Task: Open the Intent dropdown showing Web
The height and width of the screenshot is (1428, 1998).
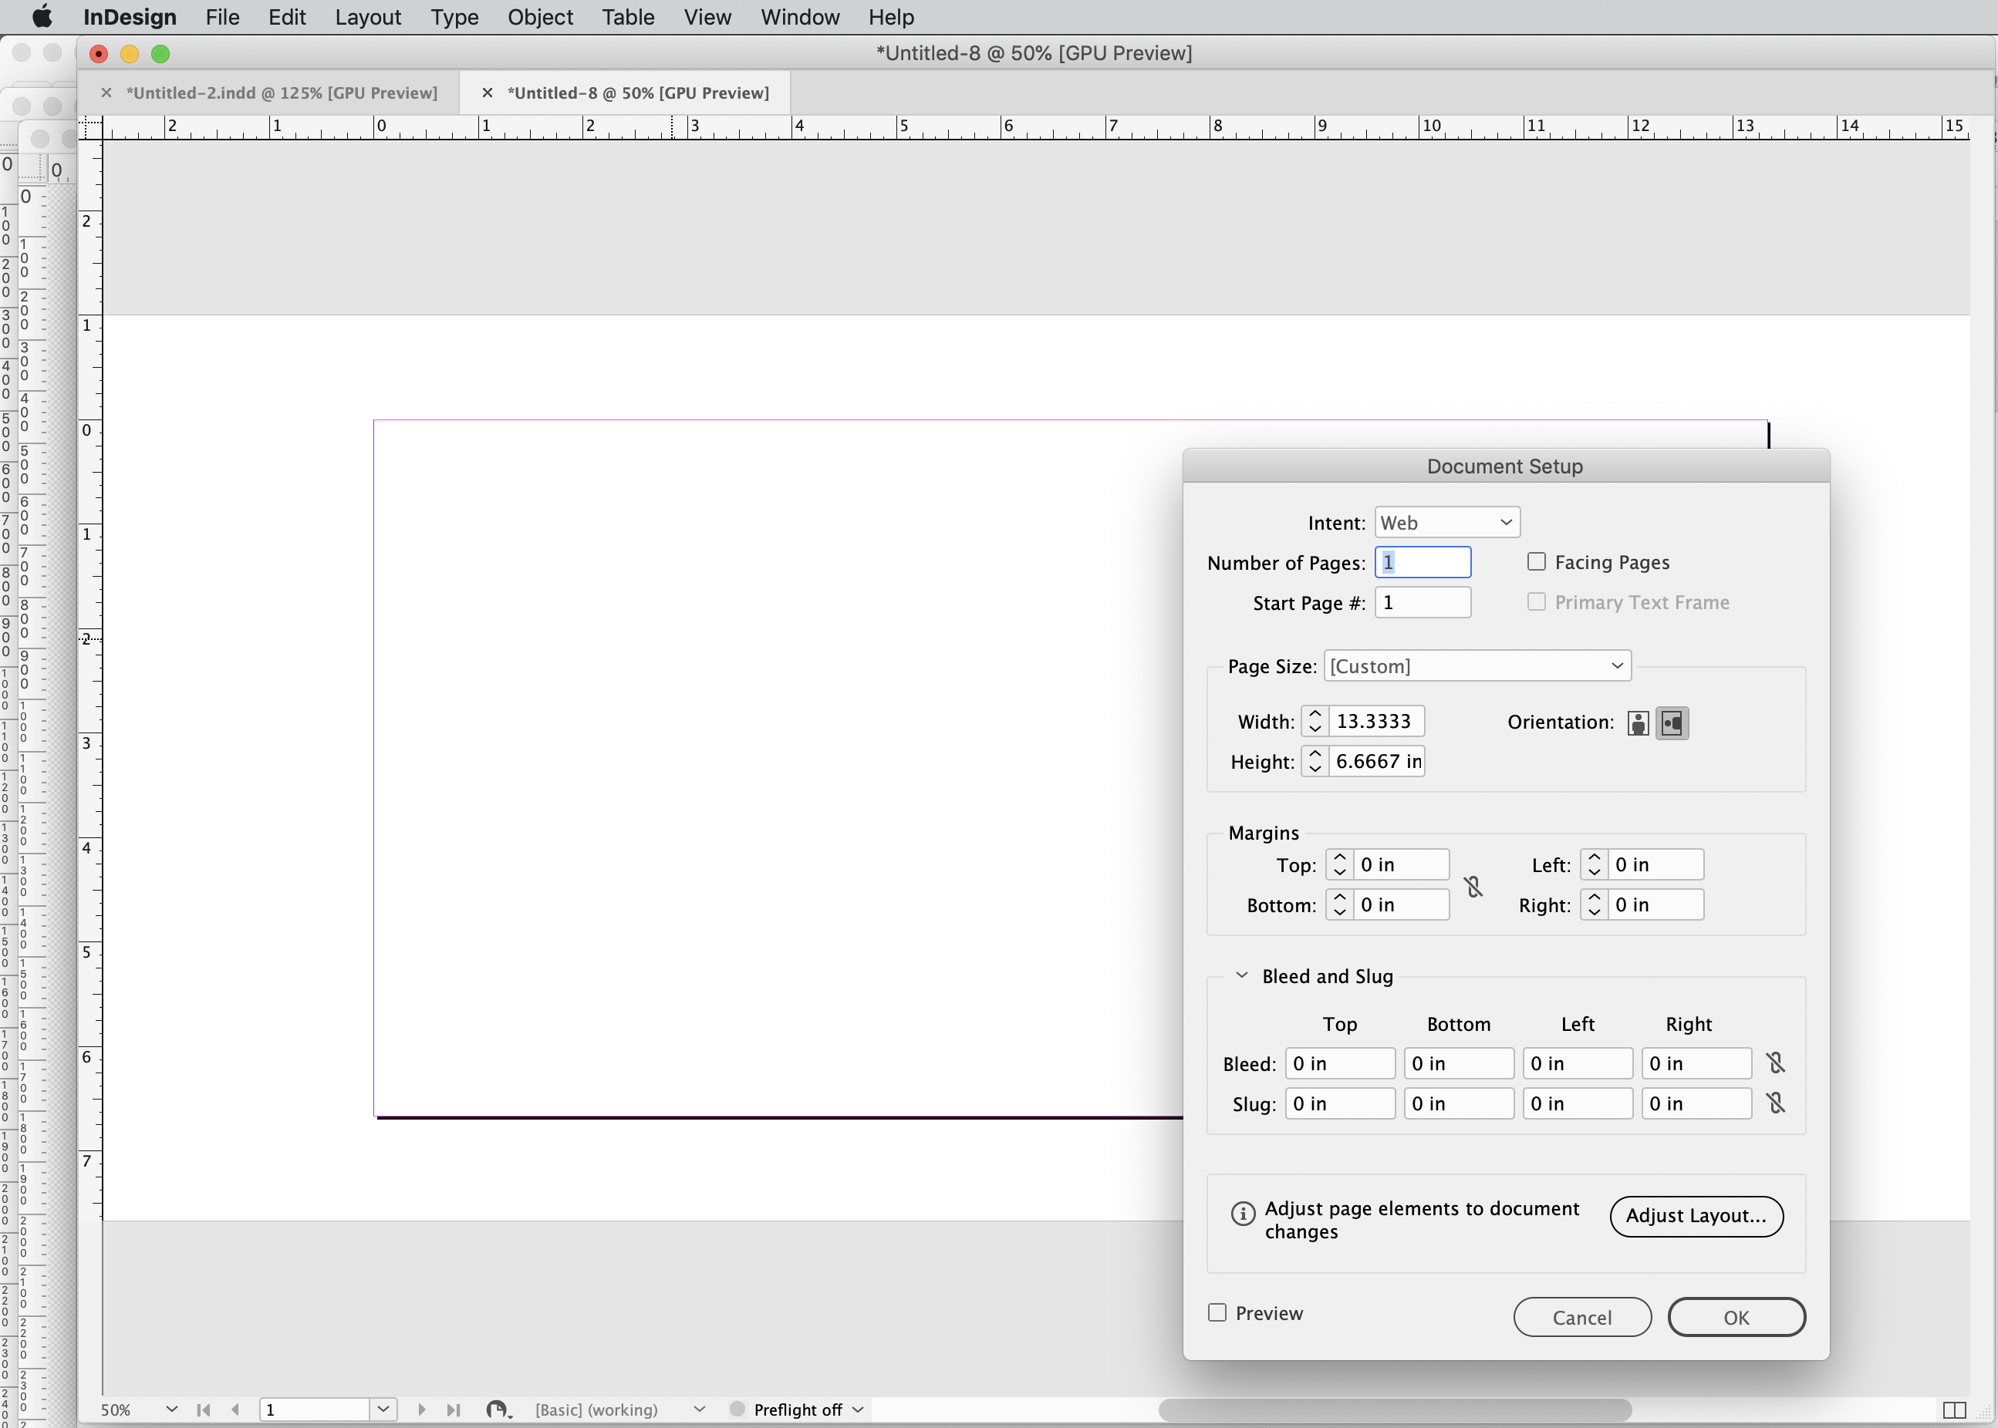Action: [x=1446, y=520]
